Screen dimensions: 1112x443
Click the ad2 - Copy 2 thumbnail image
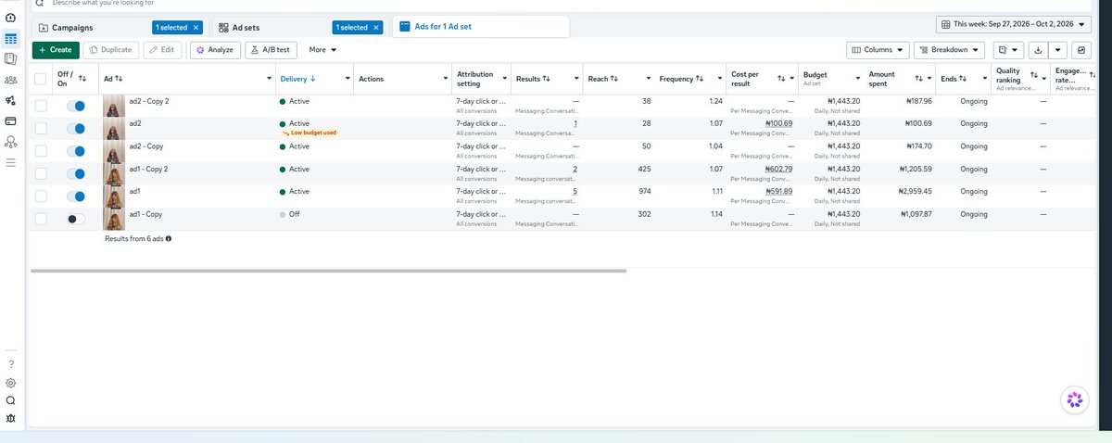point(116,107)
